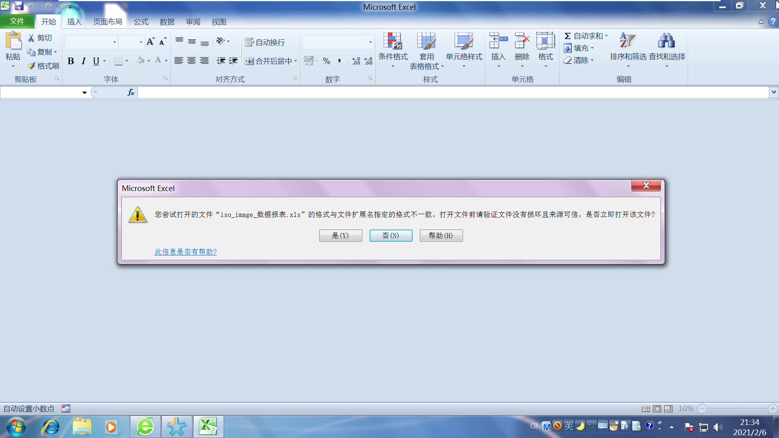The width and height of the screenshot is (779, 438).
Task: Switch to the 公式 Formulas tab
Action: coord(141,21)
